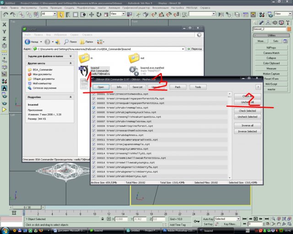293x234 pixels.
Task: Select the bsacmd application file icon
Action: pyautogui.click(x=83, y=71)
